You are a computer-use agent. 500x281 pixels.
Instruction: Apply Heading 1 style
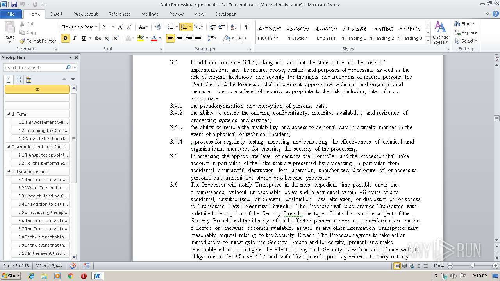tap(354, 33)
